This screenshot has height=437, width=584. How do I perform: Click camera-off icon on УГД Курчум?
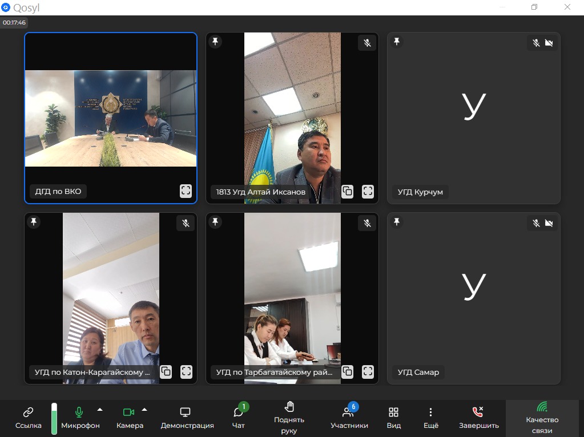[549, 43]
